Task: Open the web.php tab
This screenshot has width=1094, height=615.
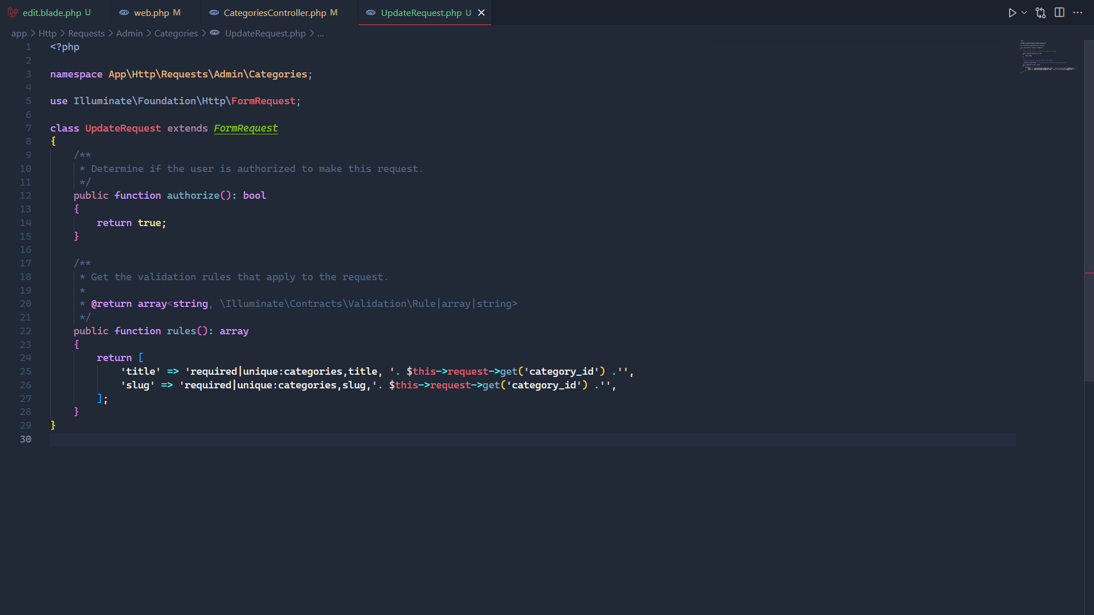Action: tap(152, 13)
